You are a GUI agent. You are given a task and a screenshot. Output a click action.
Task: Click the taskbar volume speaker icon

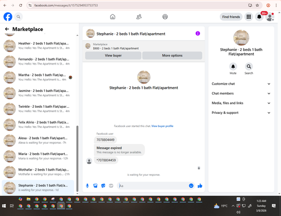(x=238, y=212)
